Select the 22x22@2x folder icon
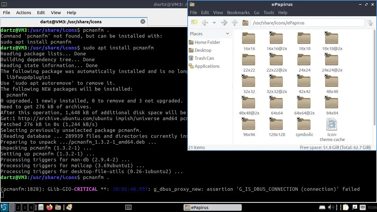The width and height of the screenshot is (377, 212). (x=276, y=60)
